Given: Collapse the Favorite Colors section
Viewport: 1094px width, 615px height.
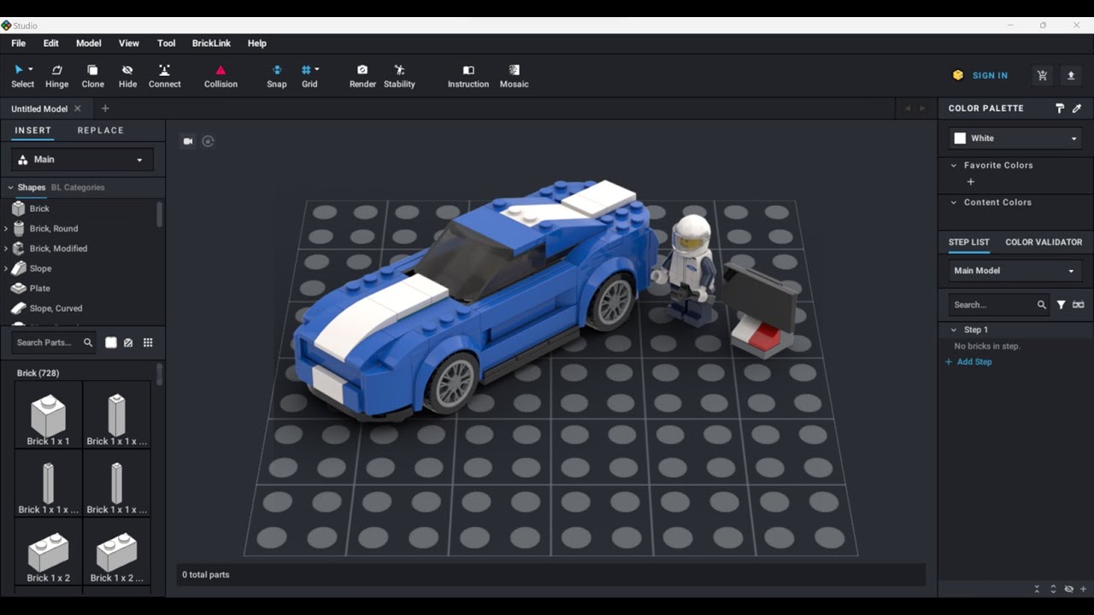Looking at the screenshot, I should (954, 166).
